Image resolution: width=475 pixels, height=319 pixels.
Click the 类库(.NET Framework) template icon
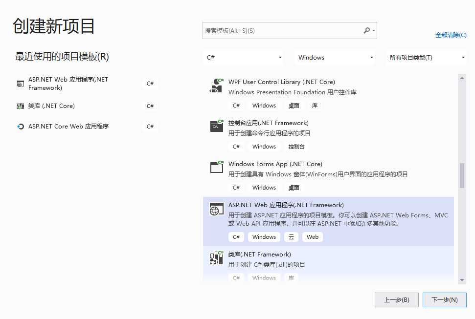click(x=217, y=258)
